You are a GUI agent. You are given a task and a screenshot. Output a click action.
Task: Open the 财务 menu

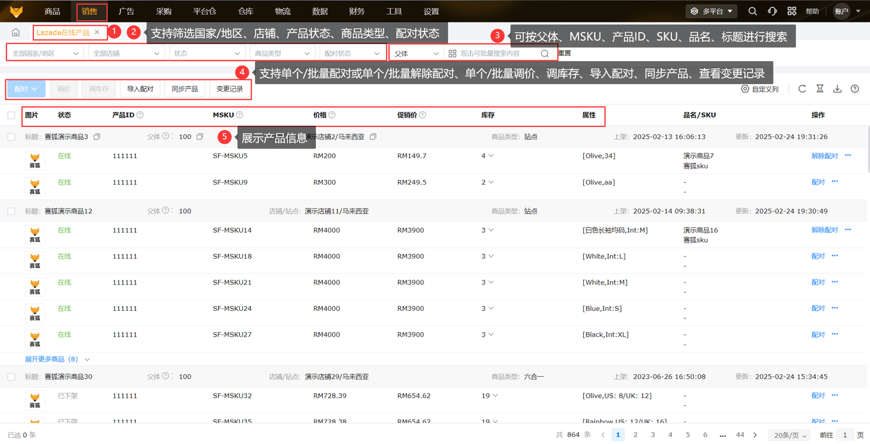[x=356, y=12]
